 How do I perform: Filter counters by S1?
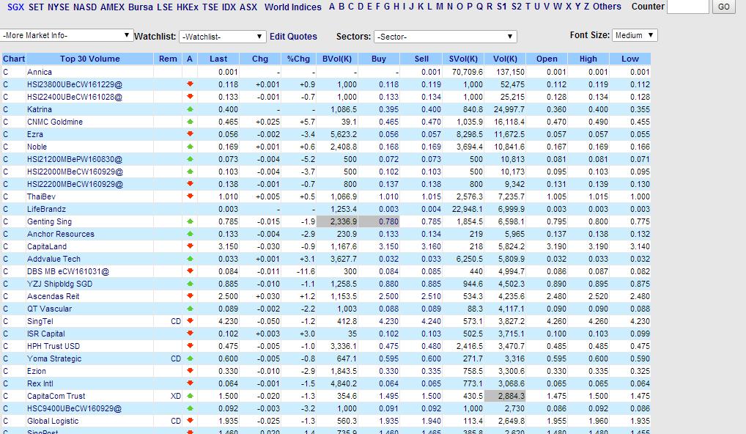(502, 7)
